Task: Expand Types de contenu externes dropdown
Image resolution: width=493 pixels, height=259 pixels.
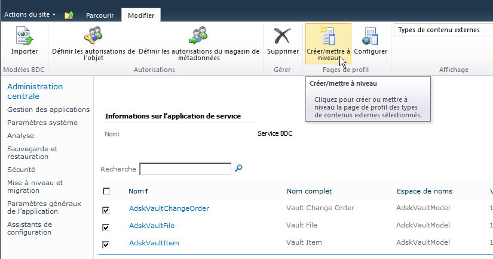Action: pyautogui.click(x=442, y=30)
